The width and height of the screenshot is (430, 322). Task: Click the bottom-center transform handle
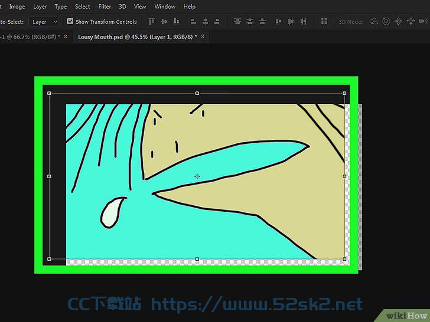(197, 259)
